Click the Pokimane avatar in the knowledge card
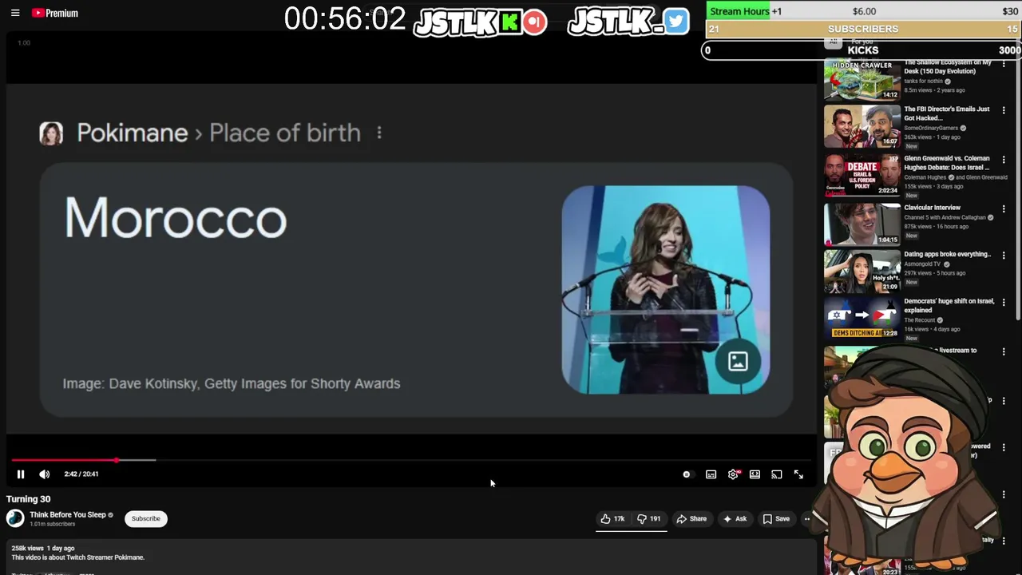The height and width of the screenshot is (575, 1022). tap(51, 133)
